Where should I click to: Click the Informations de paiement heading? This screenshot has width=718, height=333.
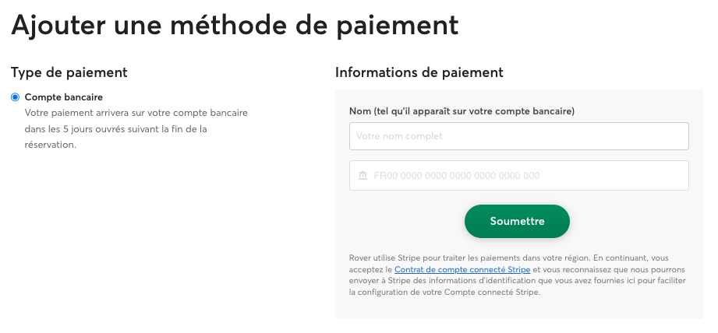click(x=419, y=72)
